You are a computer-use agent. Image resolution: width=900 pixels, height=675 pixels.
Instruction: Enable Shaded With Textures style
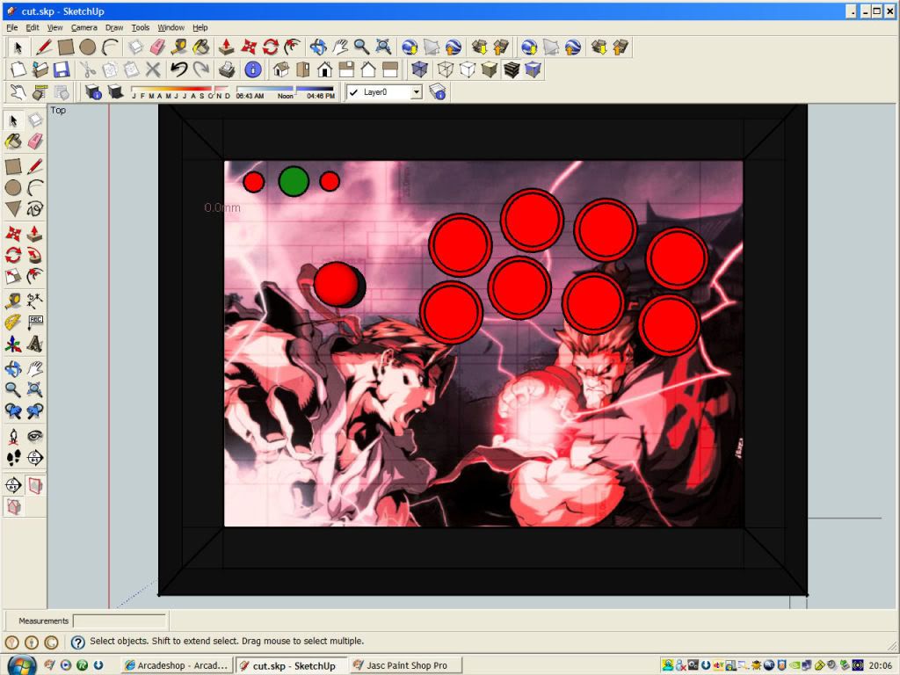click(x=511, y=69)
